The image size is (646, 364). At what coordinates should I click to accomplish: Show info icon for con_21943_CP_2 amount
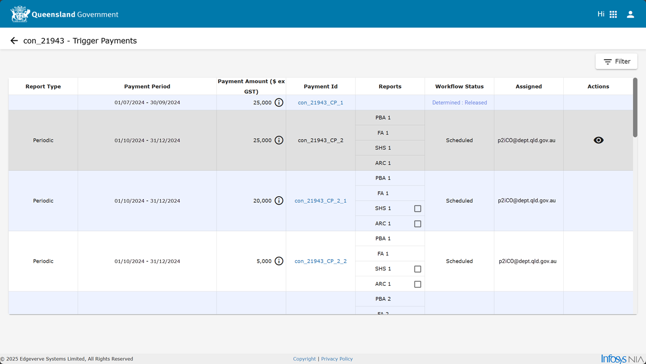tap(279, 140)
